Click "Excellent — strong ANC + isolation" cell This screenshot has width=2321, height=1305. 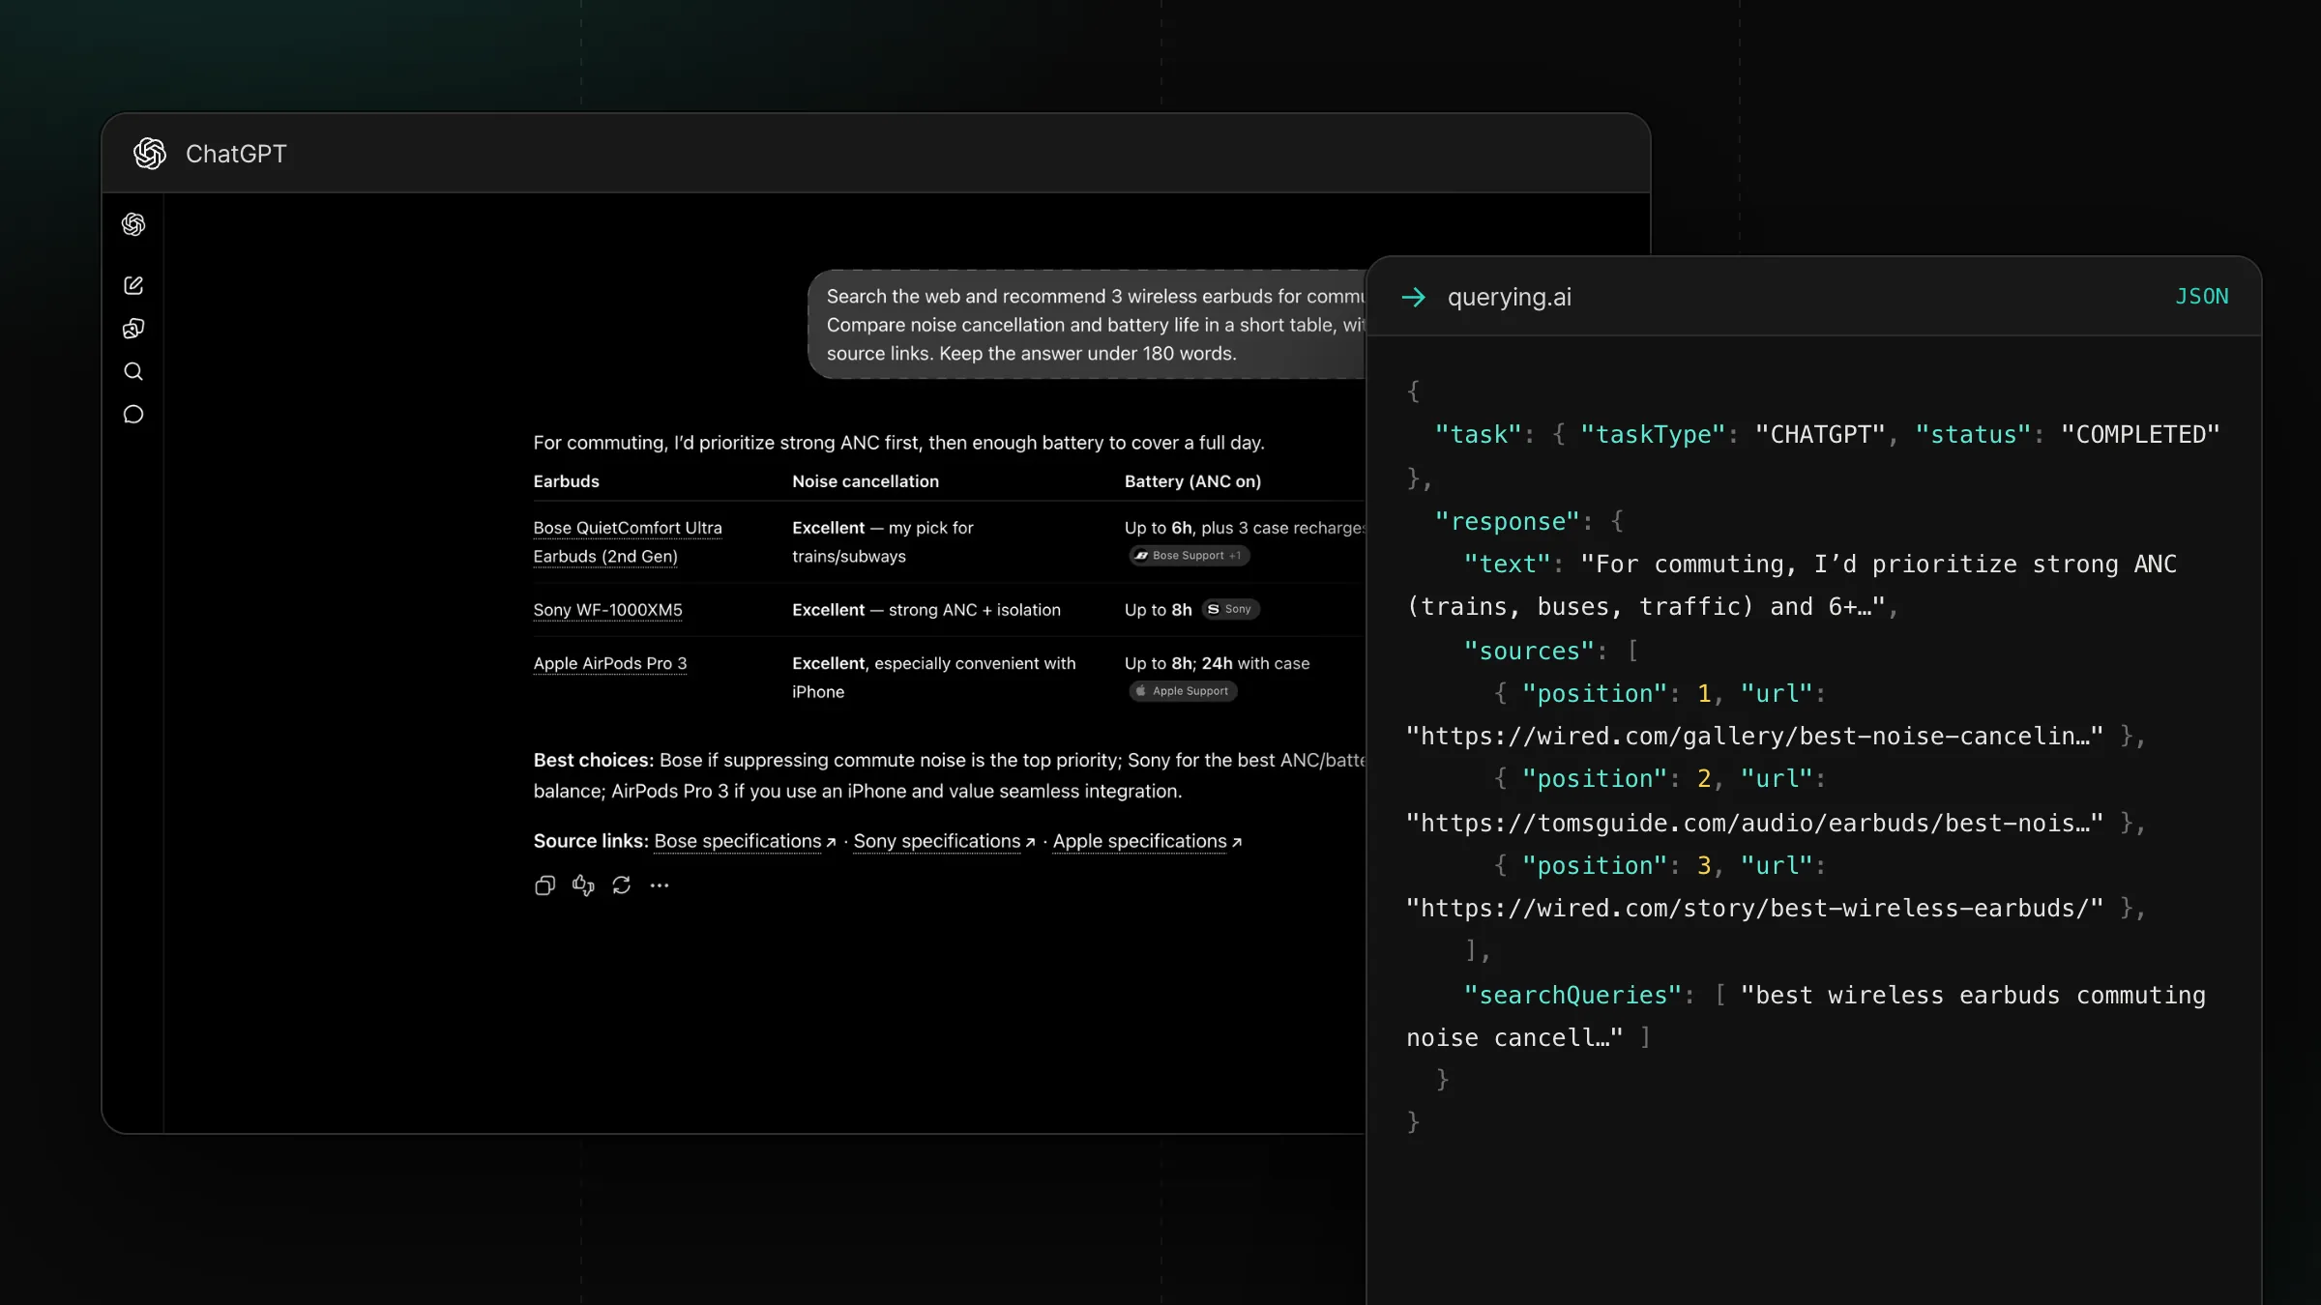[x=926, y=610]
